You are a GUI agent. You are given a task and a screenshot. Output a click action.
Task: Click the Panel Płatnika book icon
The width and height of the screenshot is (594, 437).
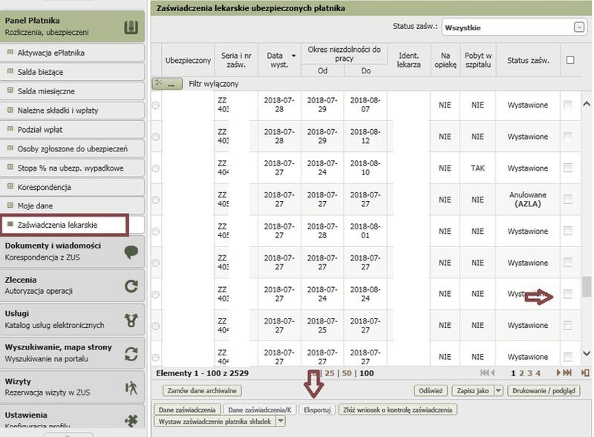(x=131, y=27)
